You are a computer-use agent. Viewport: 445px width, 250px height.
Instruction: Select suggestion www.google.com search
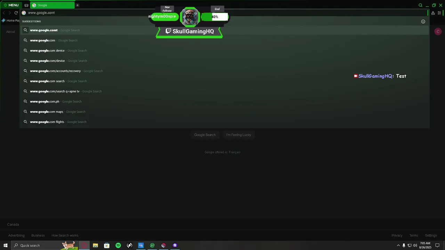(225, 81)
